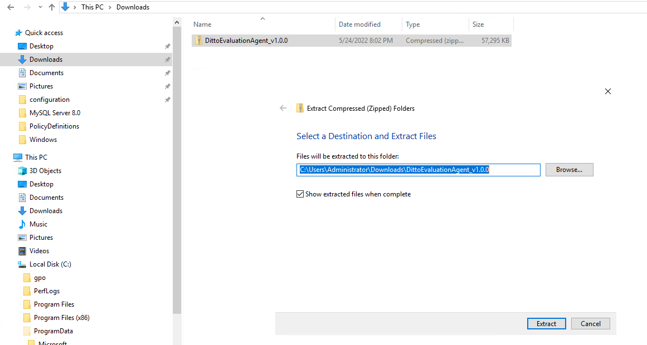Go up one folder level arrow
The width and height of the screenshot is (647, 345).
tap(52, 7)
